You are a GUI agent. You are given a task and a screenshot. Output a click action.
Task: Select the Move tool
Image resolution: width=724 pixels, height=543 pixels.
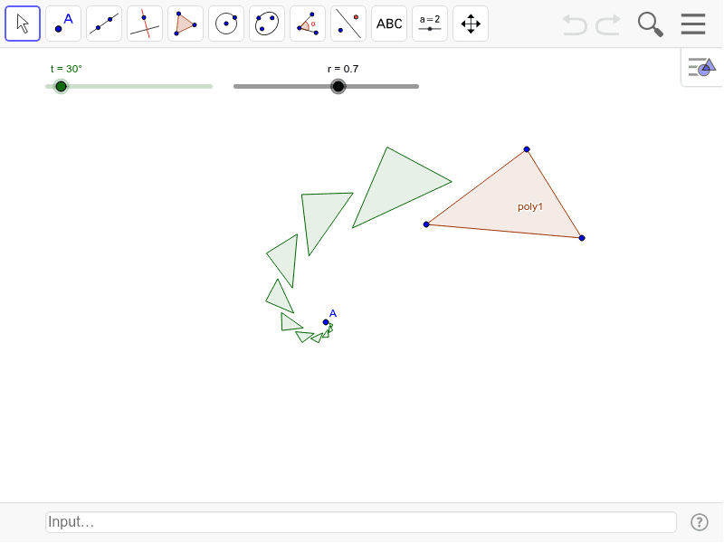(x=23, y=24)
